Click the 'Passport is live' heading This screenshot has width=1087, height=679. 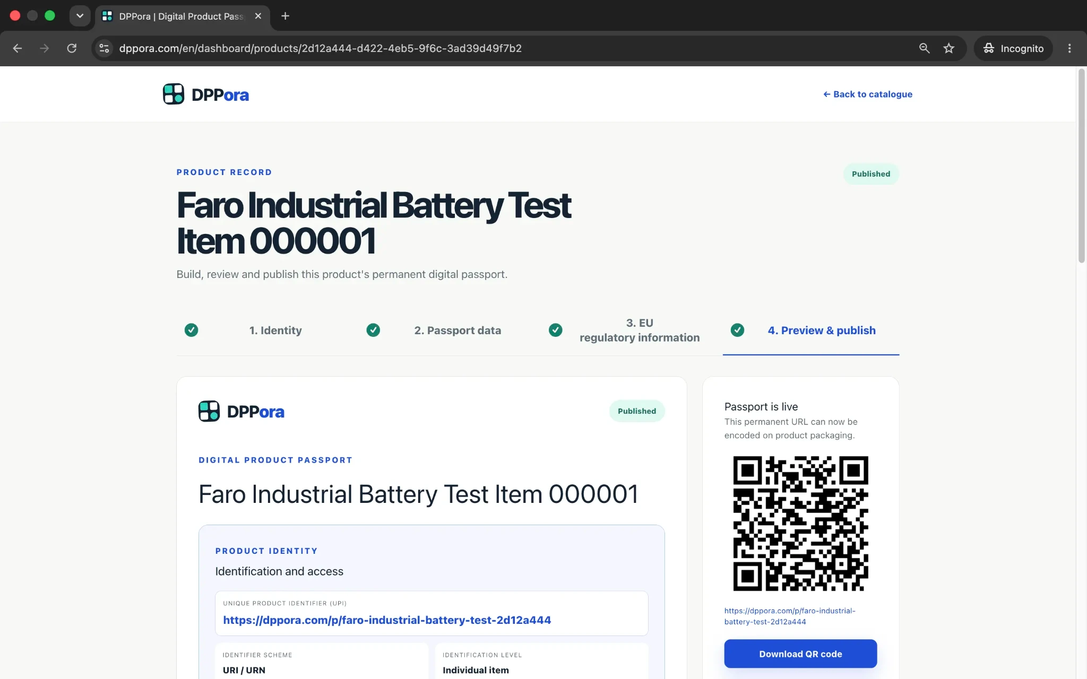pyautogui.click(x=761, y=407)
